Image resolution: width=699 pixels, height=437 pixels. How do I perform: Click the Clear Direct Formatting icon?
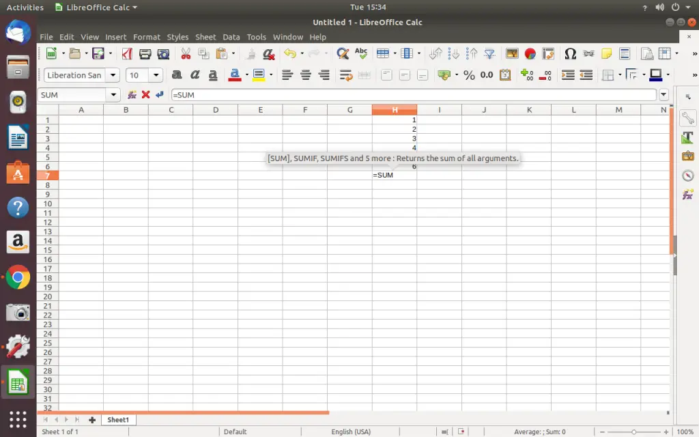269,54
